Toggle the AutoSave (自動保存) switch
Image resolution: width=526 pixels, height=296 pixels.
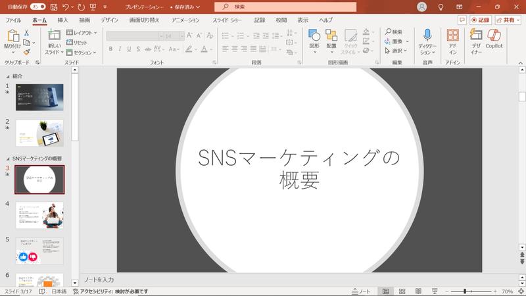tap(39, 7)
